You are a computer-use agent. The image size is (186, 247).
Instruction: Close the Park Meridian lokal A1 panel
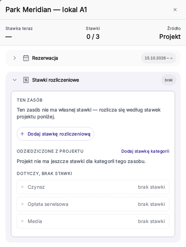coord(175,10)
